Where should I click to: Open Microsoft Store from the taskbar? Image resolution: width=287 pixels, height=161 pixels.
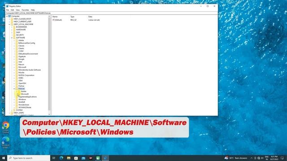[x=76, y=158]
